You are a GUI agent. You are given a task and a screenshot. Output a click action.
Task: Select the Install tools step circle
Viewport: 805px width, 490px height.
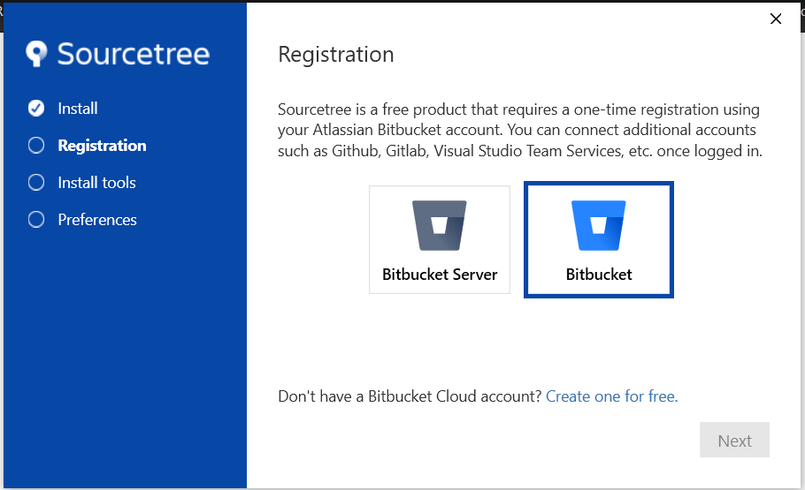tap(36, 182)
